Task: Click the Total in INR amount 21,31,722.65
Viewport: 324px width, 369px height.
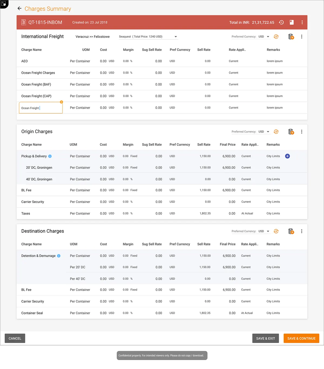Action: pyautogui.click(x=263, y=22)
